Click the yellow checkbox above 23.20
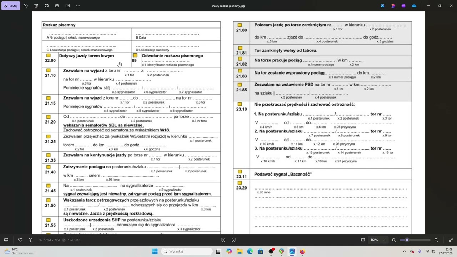 point(240,183)
